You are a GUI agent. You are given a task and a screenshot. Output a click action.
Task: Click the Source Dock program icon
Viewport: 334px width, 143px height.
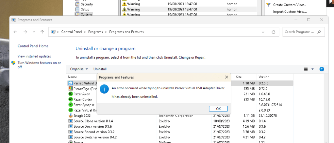pos(71,126)
